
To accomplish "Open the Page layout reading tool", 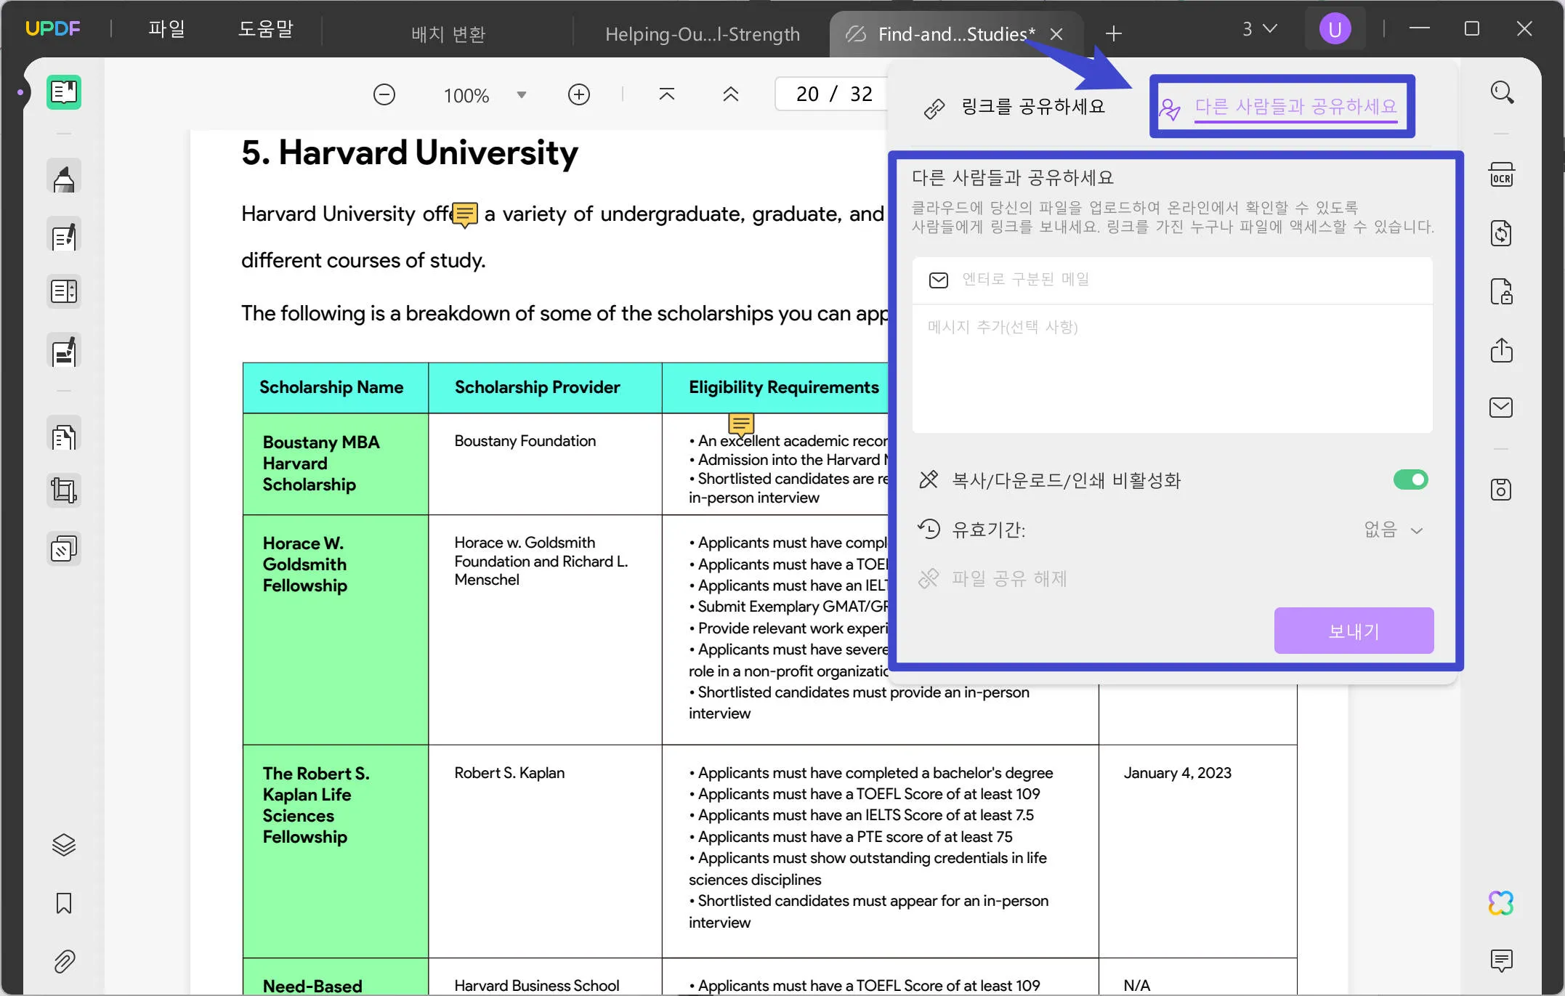I will click(64, 291).
